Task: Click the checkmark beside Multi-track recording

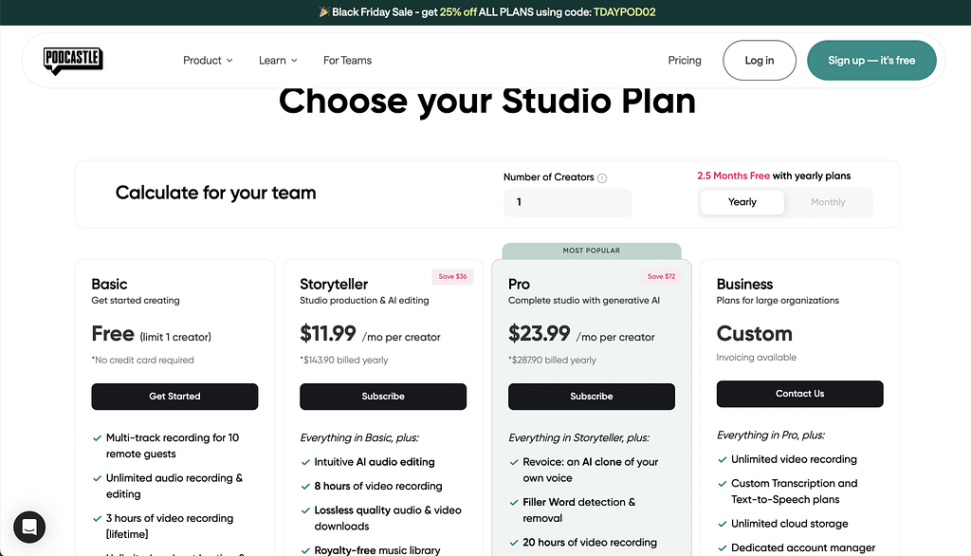Action: [x=97, y=438]
